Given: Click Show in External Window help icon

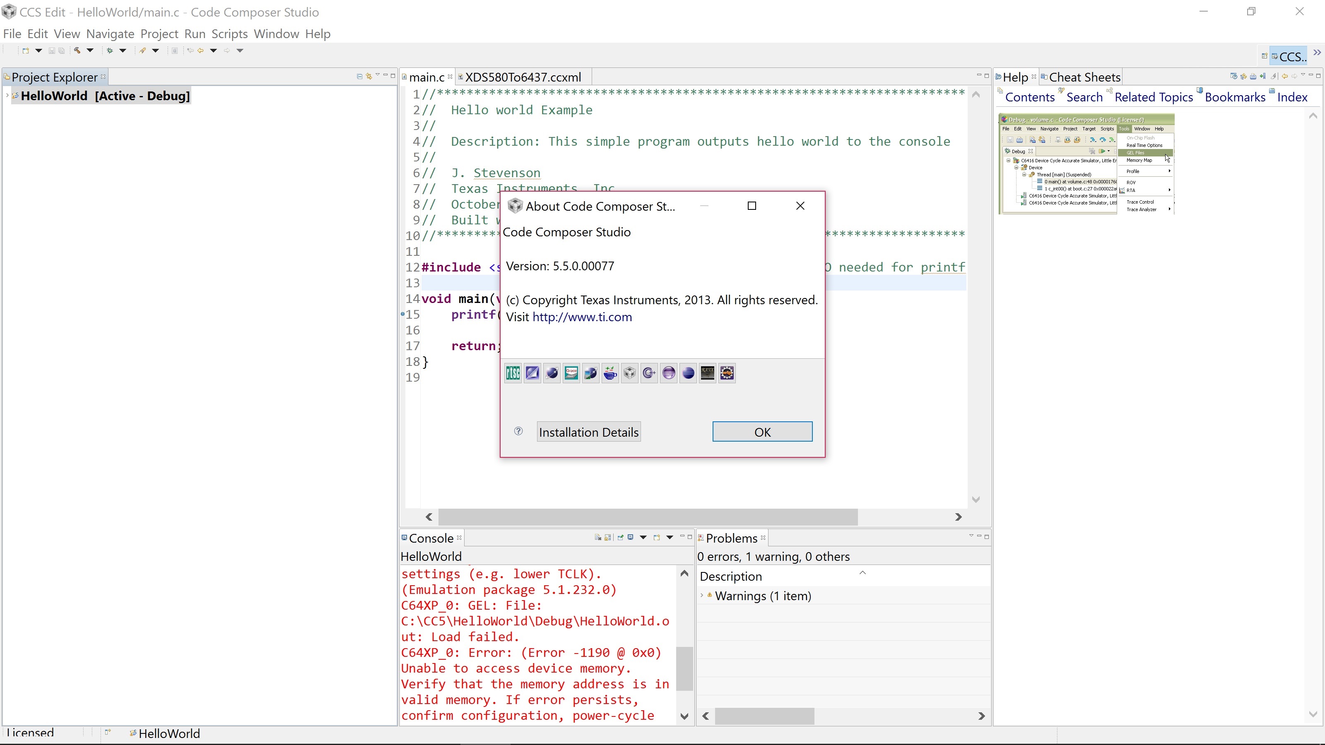Looking at the screenshot, I should 1233,76.
